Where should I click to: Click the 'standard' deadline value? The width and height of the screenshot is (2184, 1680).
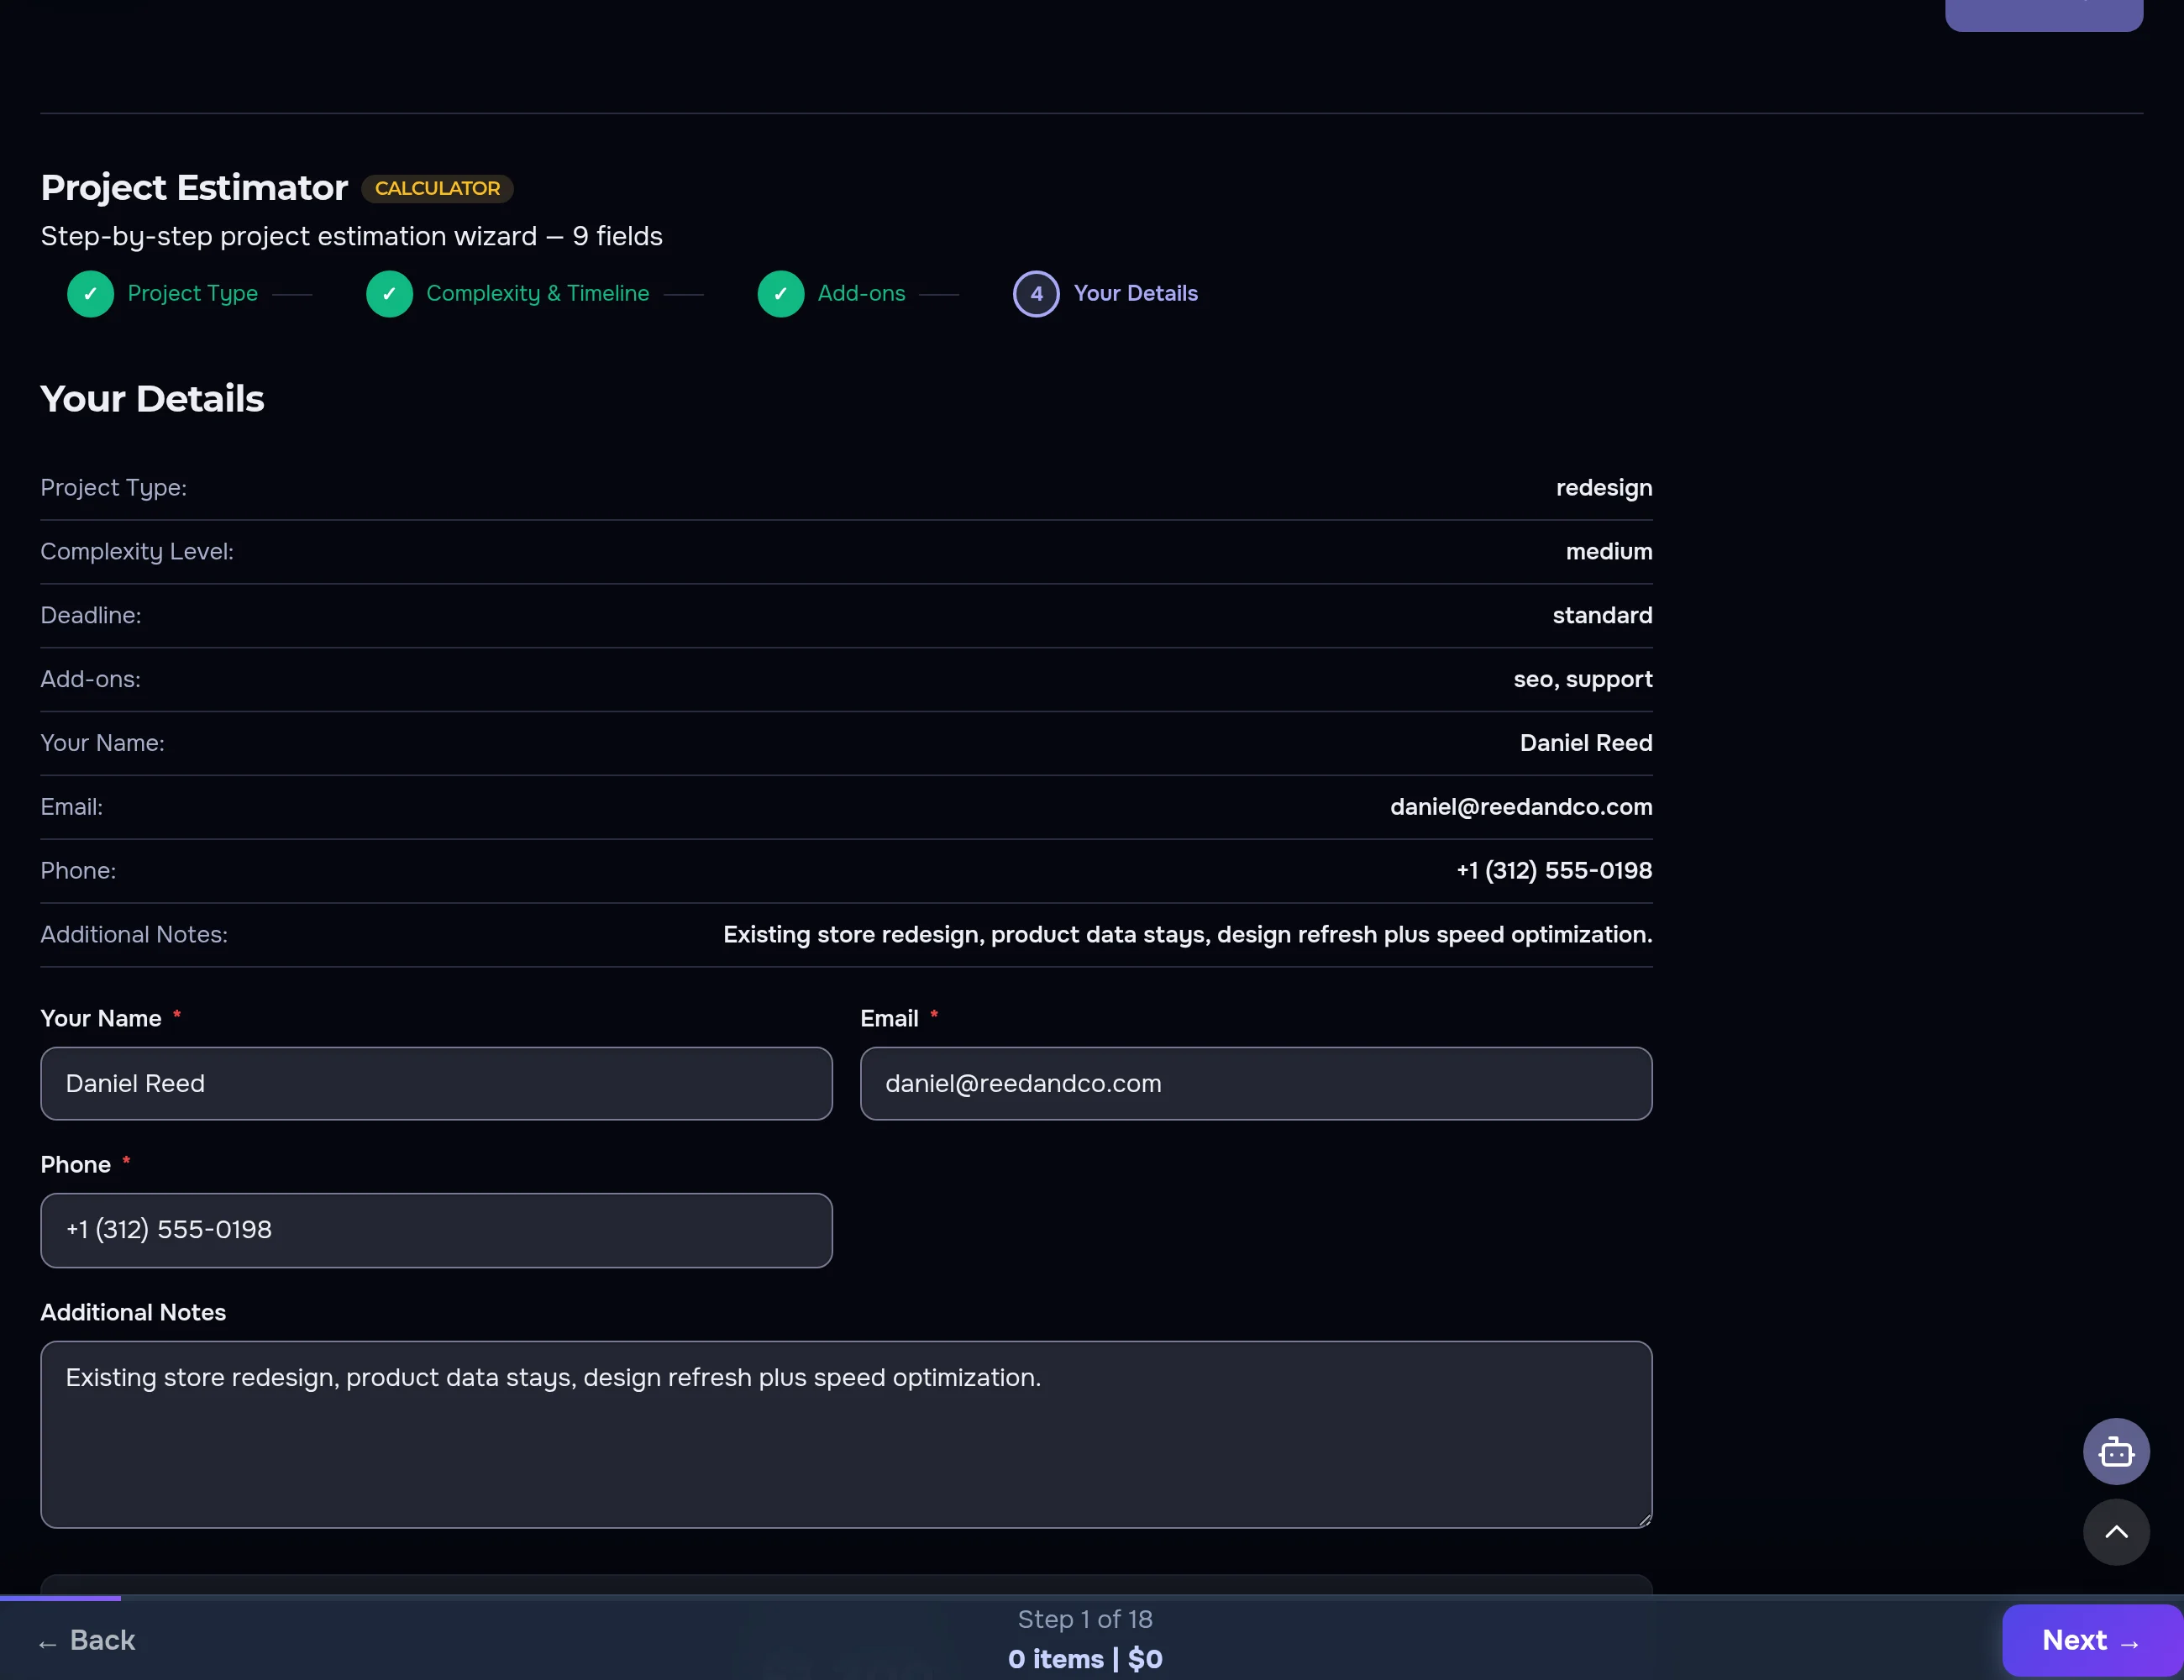pyautogui.click(x=1602, y=616)
